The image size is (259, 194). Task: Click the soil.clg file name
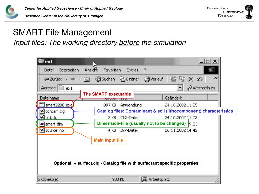[x=51, y=118]
